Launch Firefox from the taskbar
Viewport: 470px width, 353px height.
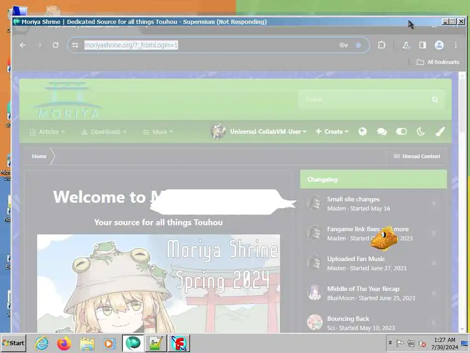pos(64,343)
